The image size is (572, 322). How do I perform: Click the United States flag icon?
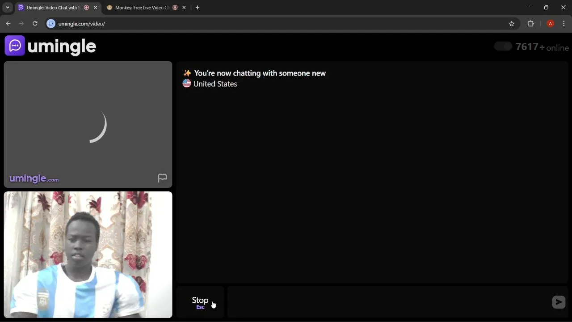click(x=187, y=84)
